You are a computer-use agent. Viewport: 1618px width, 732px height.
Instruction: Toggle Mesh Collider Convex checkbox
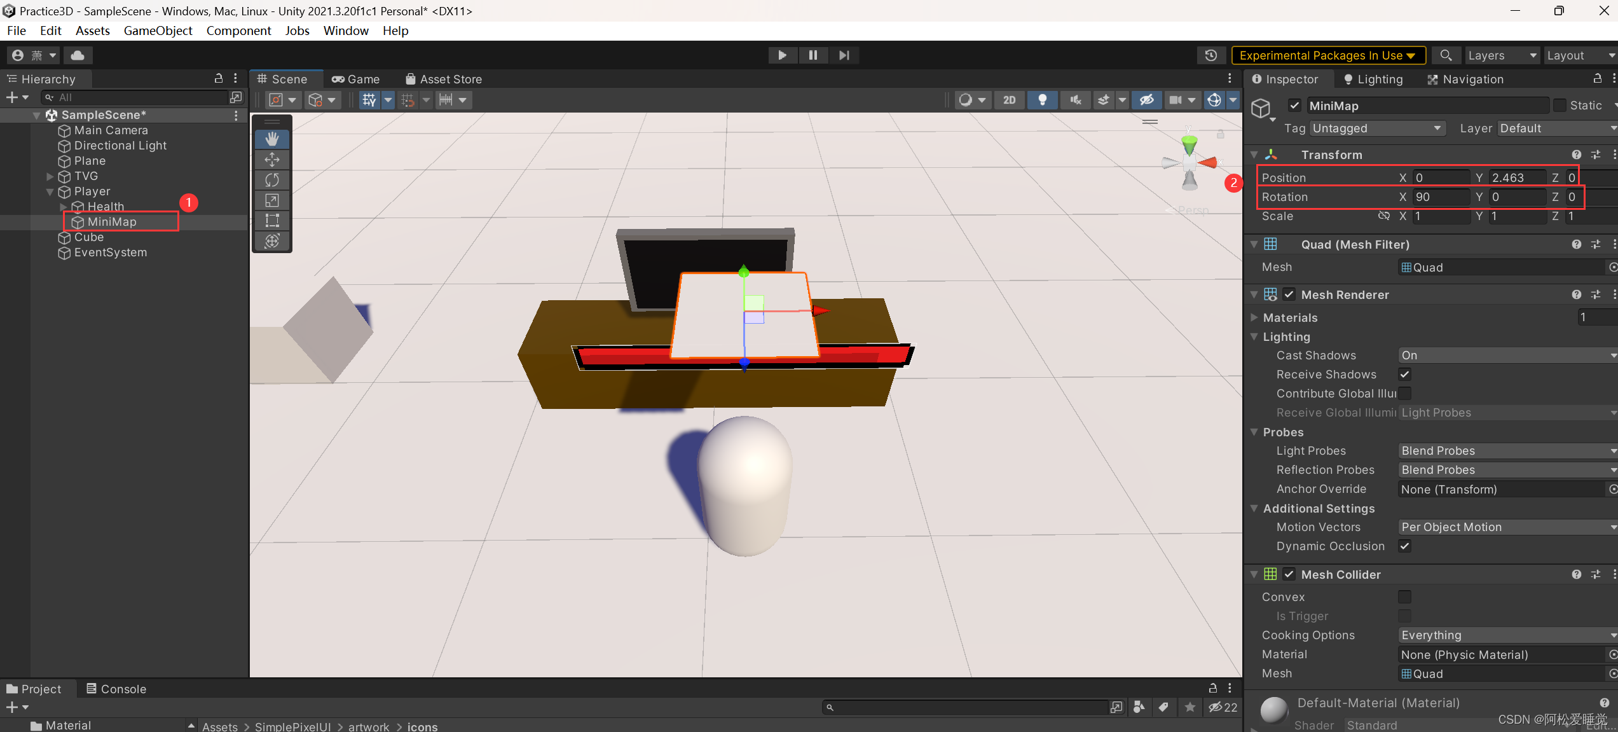[1403, 597]
